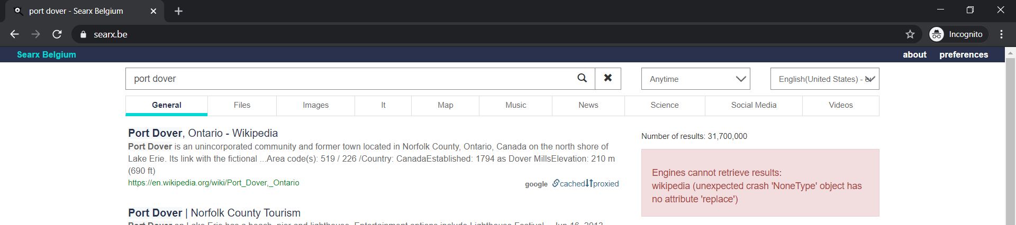Image resolution: width=1016 pixels, height=225 pixels.
Task: Click the Number of results: 31,700,000 text
Action: click(694, 136)
